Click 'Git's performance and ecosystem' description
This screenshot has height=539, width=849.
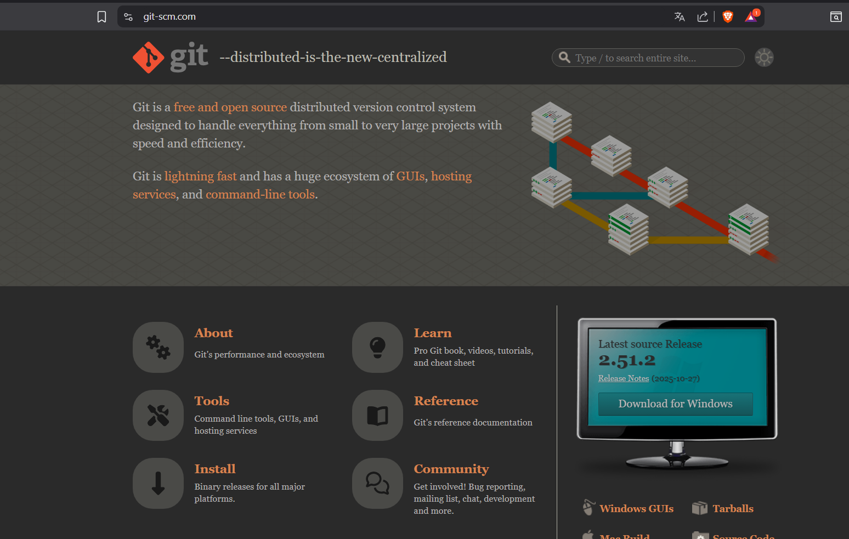coord(259,355)
